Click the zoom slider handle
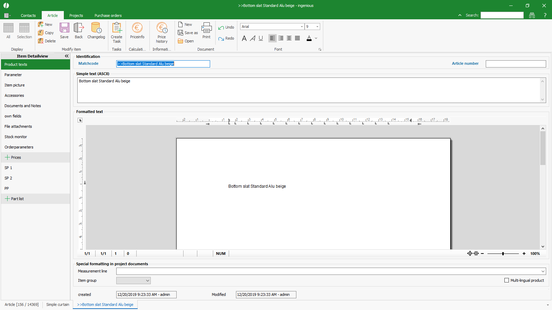This screenshot has height=310, width=552. pos(503,254)
